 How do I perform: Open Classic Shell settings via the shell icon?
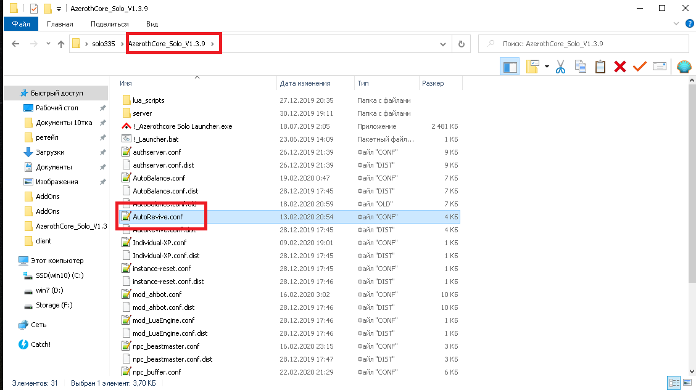coord(684,67)
